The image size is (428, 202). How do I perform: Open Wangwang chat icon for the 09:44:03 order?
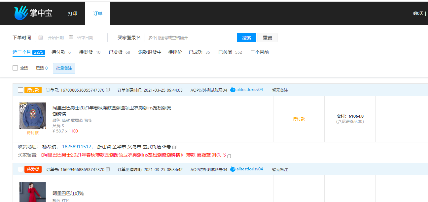(233, 90)
